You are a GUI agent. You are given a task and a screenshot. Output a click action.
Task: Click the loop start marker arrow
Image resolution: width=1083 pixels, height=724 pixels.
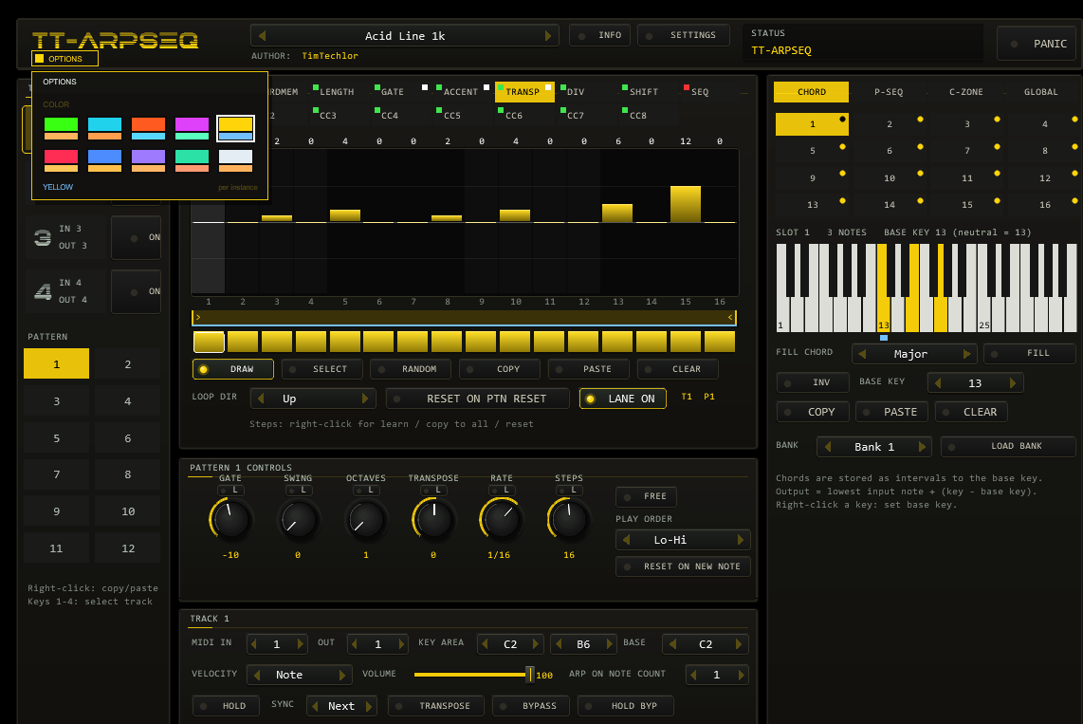[x=198, y=317]
